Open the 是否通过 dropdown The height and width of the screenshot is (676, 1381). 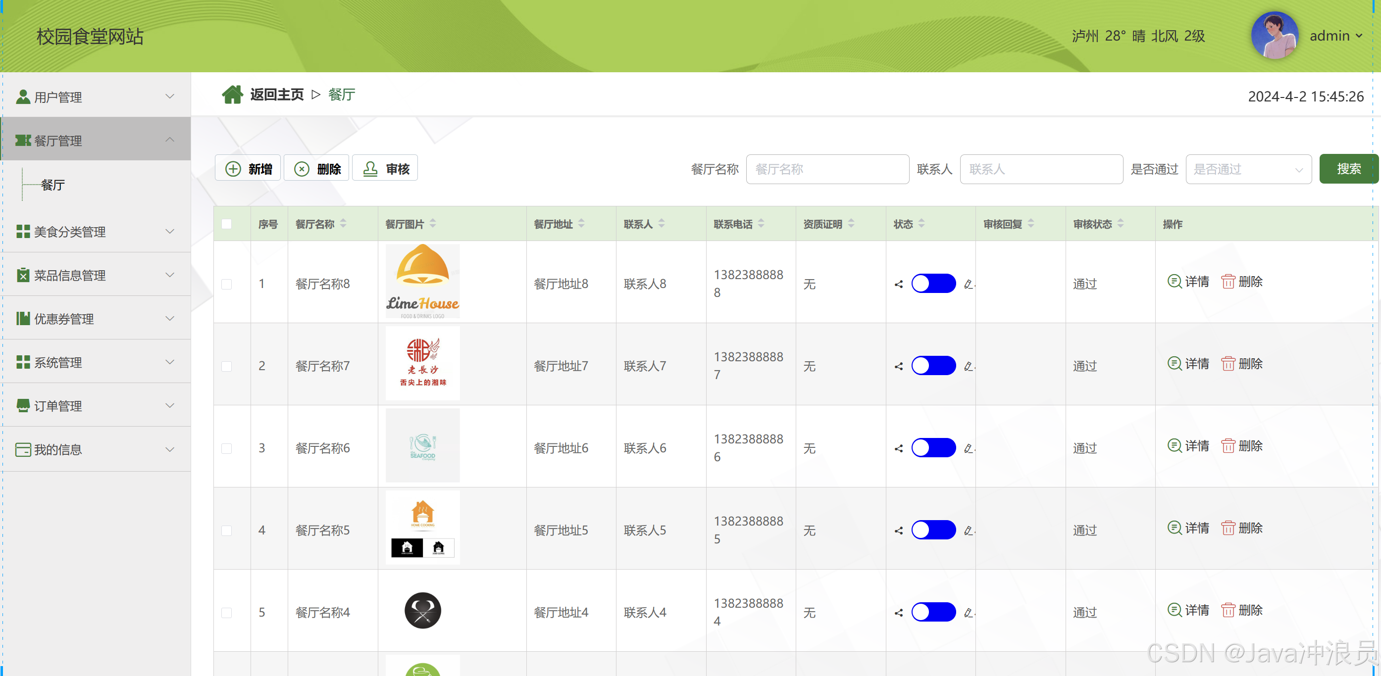coord(1248,169)
